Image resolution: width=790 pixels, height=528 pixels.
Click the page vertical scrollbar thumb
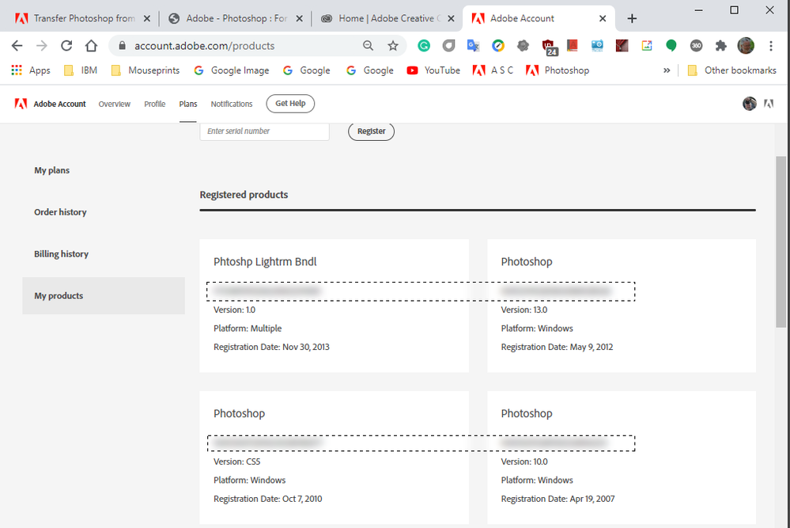coord(781,242)
